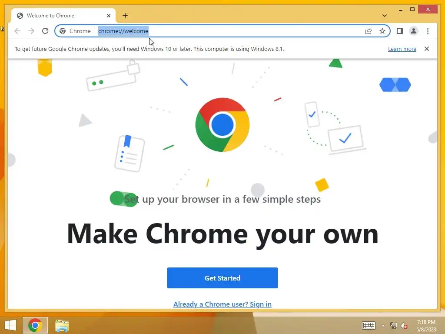
Task: Open the touch keyboard tray icon
Action: (x=369, y=325)
